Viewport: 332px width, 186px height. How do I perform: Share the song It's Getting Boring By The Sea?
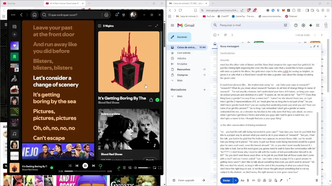tap(151, 100)
